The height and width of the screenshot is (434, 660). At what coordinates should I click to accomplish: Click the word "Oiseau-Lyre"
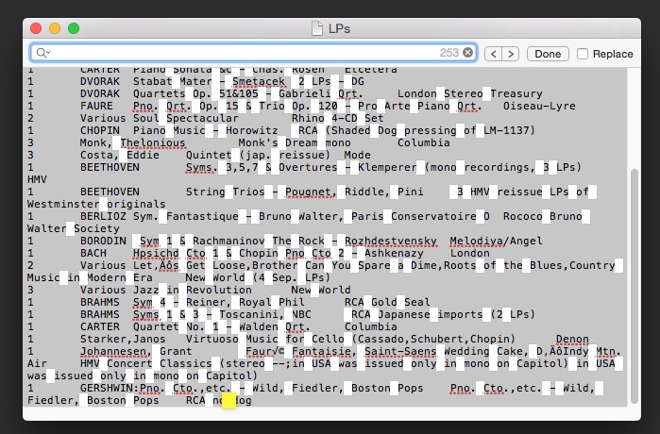point(539,106)
